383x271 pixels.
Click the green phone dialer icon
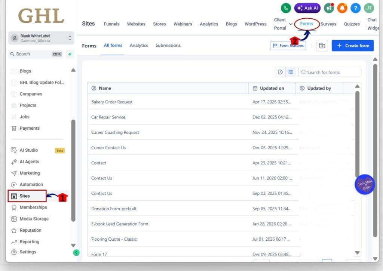coord(286,8)
